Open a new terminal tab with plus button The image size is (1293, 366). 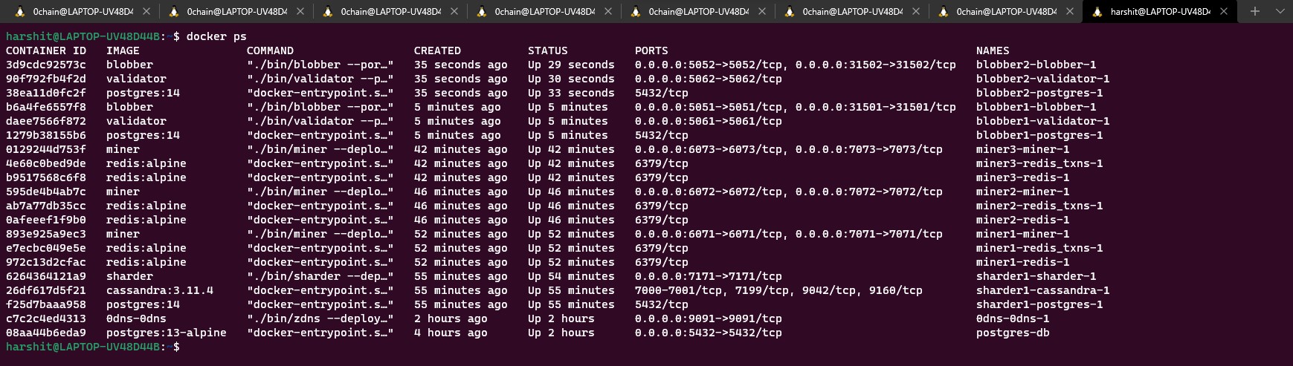tap(1255, 11)
